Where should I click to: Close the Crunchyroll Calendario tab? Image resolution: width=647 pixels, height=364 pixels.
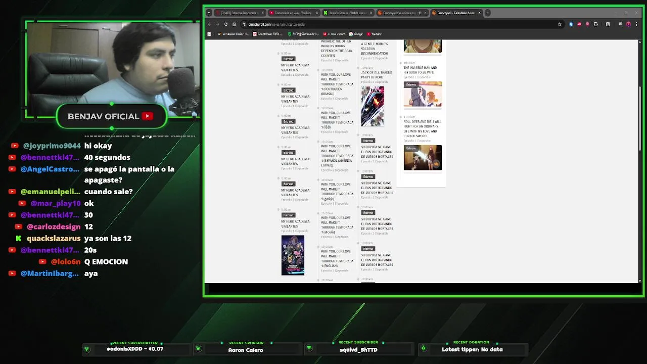pyautogui.click(x=479, y=13)
